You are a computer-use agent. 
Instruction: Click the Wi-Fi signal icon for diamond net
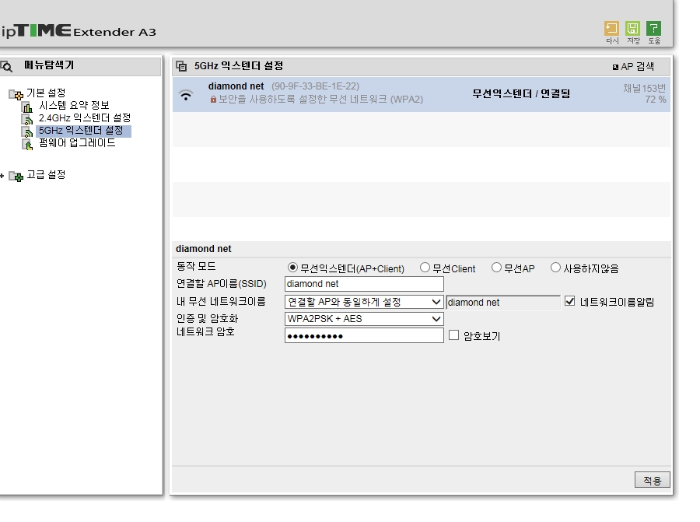186,95
